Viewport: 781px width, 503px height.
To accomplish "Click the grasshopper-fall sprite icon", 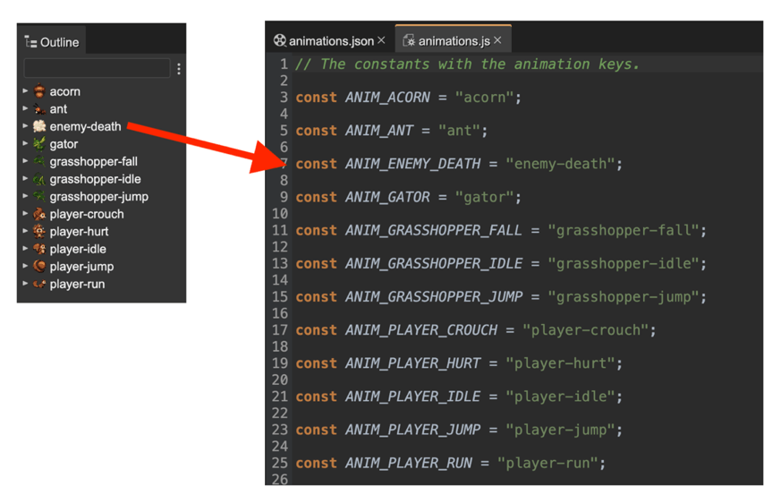I will [39, 161].
